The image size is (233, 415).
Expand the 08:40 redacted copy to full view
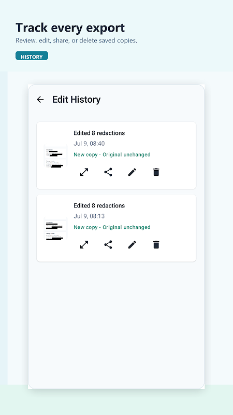point(84,172)
